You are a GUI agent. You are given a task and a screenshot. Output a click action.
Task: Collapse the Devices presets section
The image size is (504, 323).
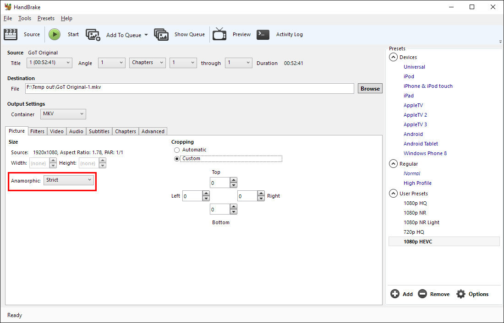393,57
